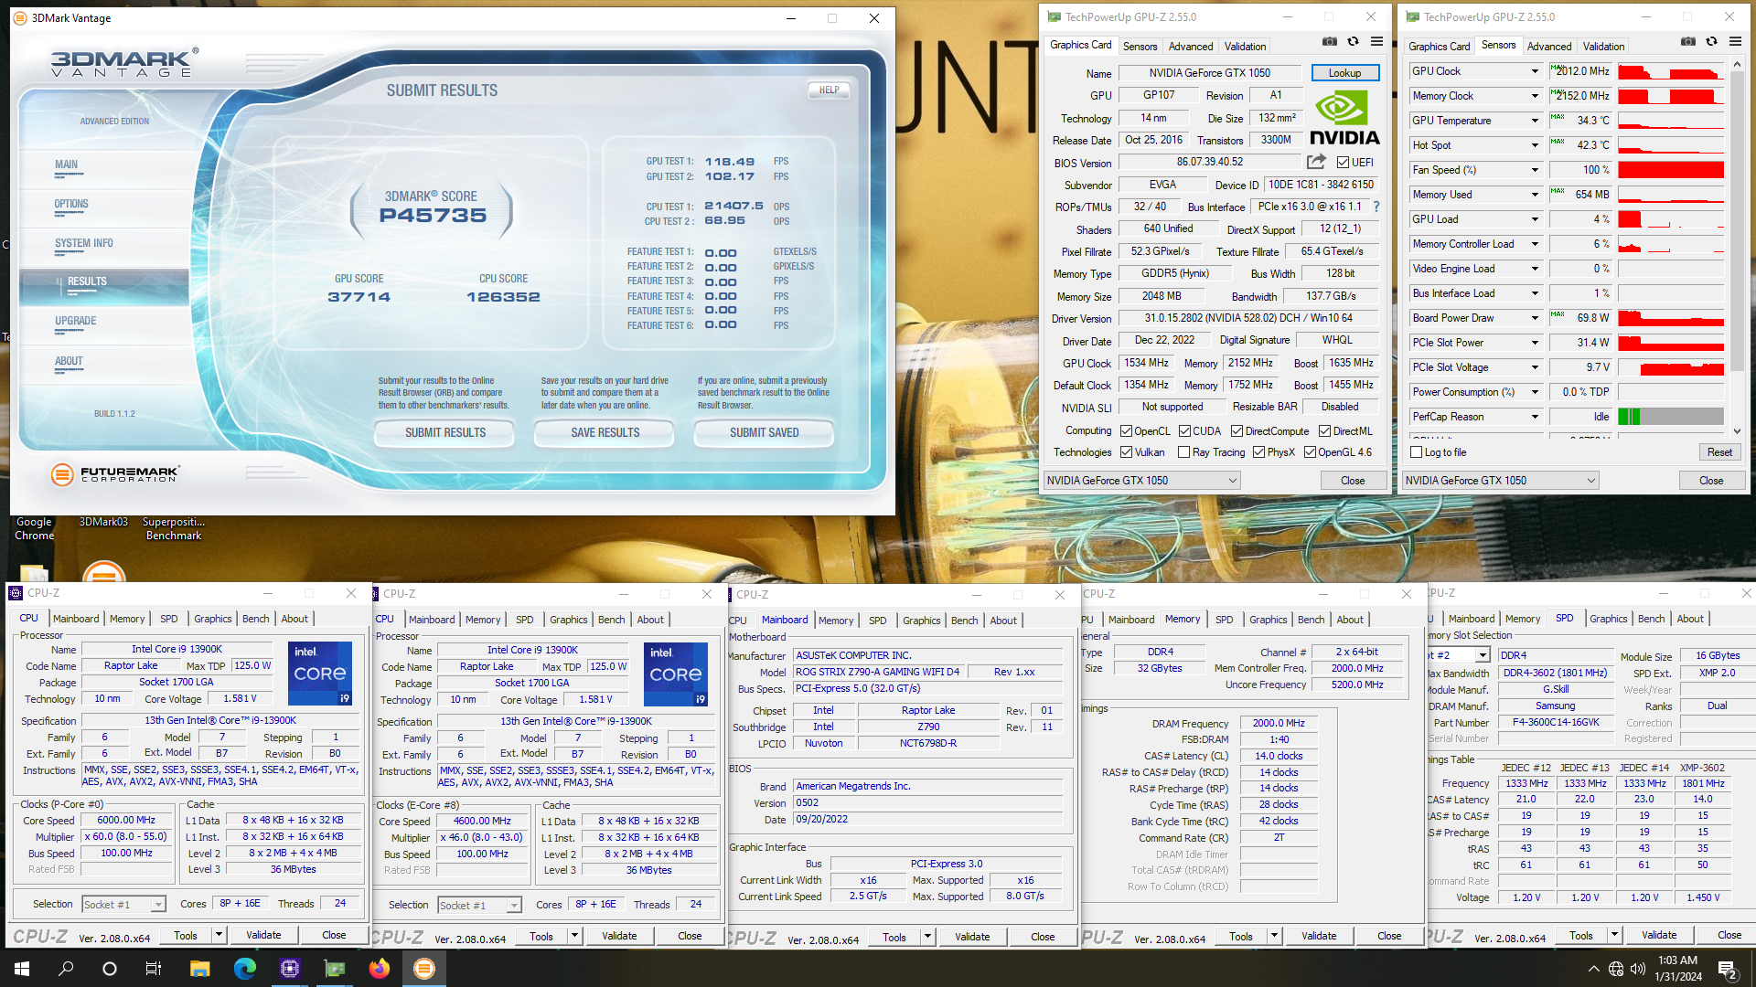1756x987 pixels.
Task: Toggle PhysX checkbox
Action: (x=1259, y=452)
